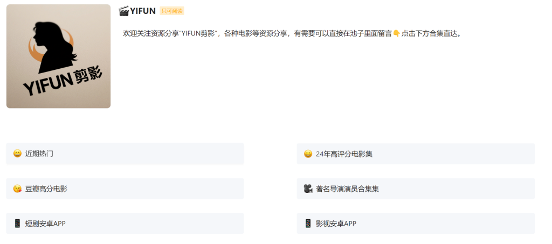Image resolution: width=552 pixels, height=244 pixels.
Task: Click the movie camera icon beside 著名导演演员合集集
Action: [x=308, y=189]
